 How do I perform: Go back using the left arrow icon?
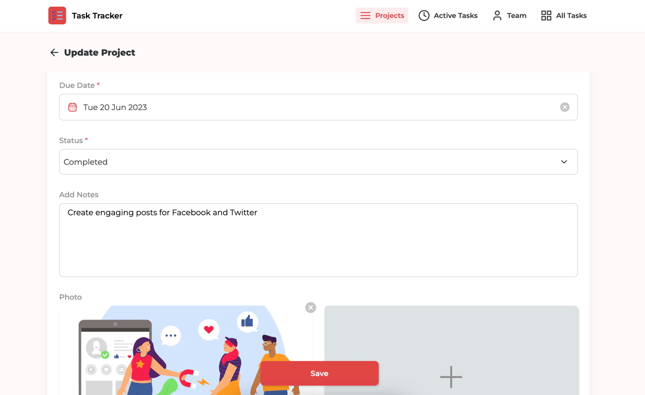coord(54,52)
